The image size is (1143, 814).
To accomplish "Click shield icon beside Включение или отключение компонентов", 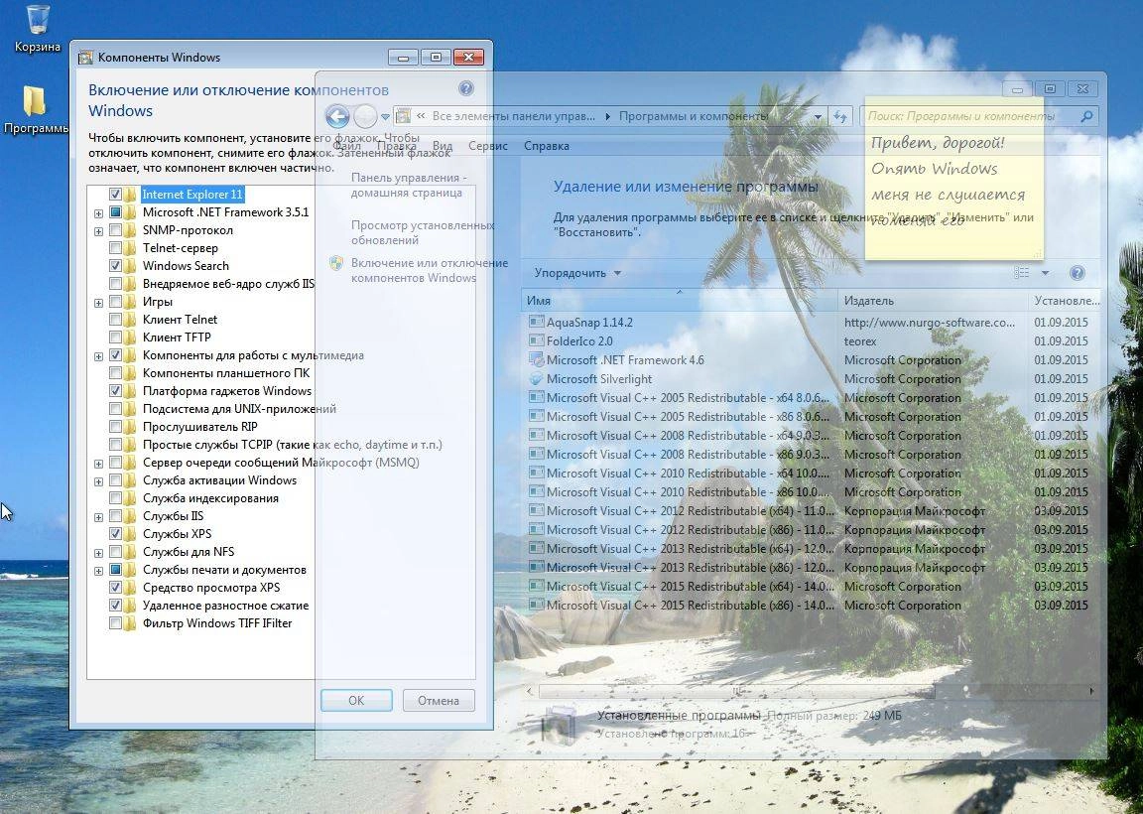I will (336, 263).
